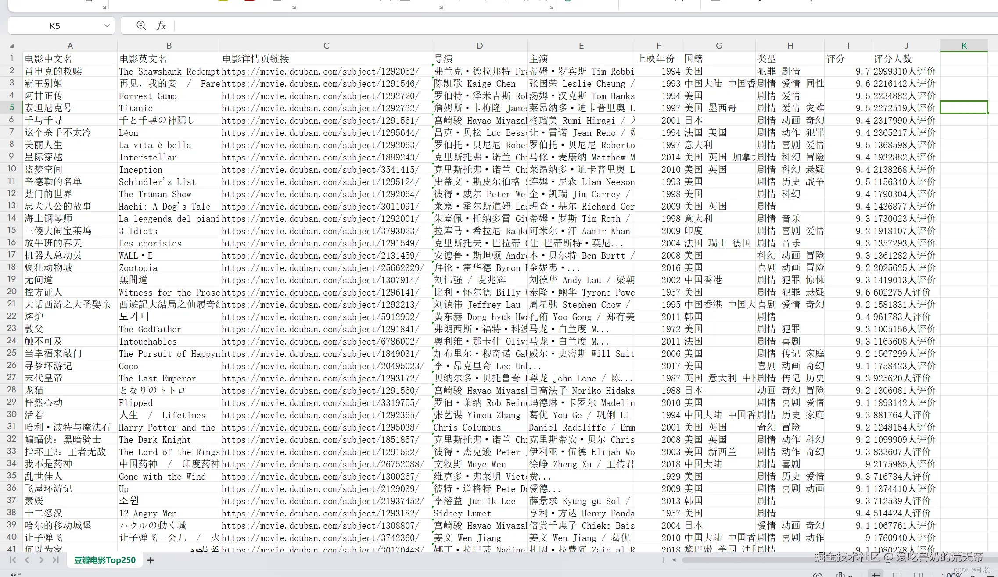Click the select-all corner triangle
The height and width of the screenshot is (577, 998).
click(x=12, y=46)
